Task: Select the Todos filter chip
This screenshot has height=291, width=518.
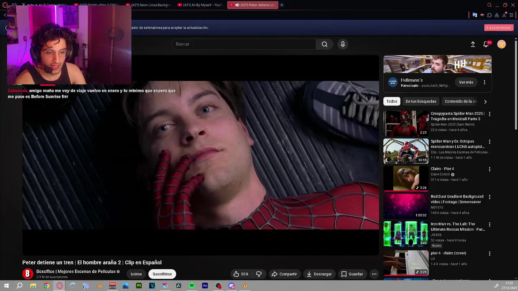Action: pos(392,101)
